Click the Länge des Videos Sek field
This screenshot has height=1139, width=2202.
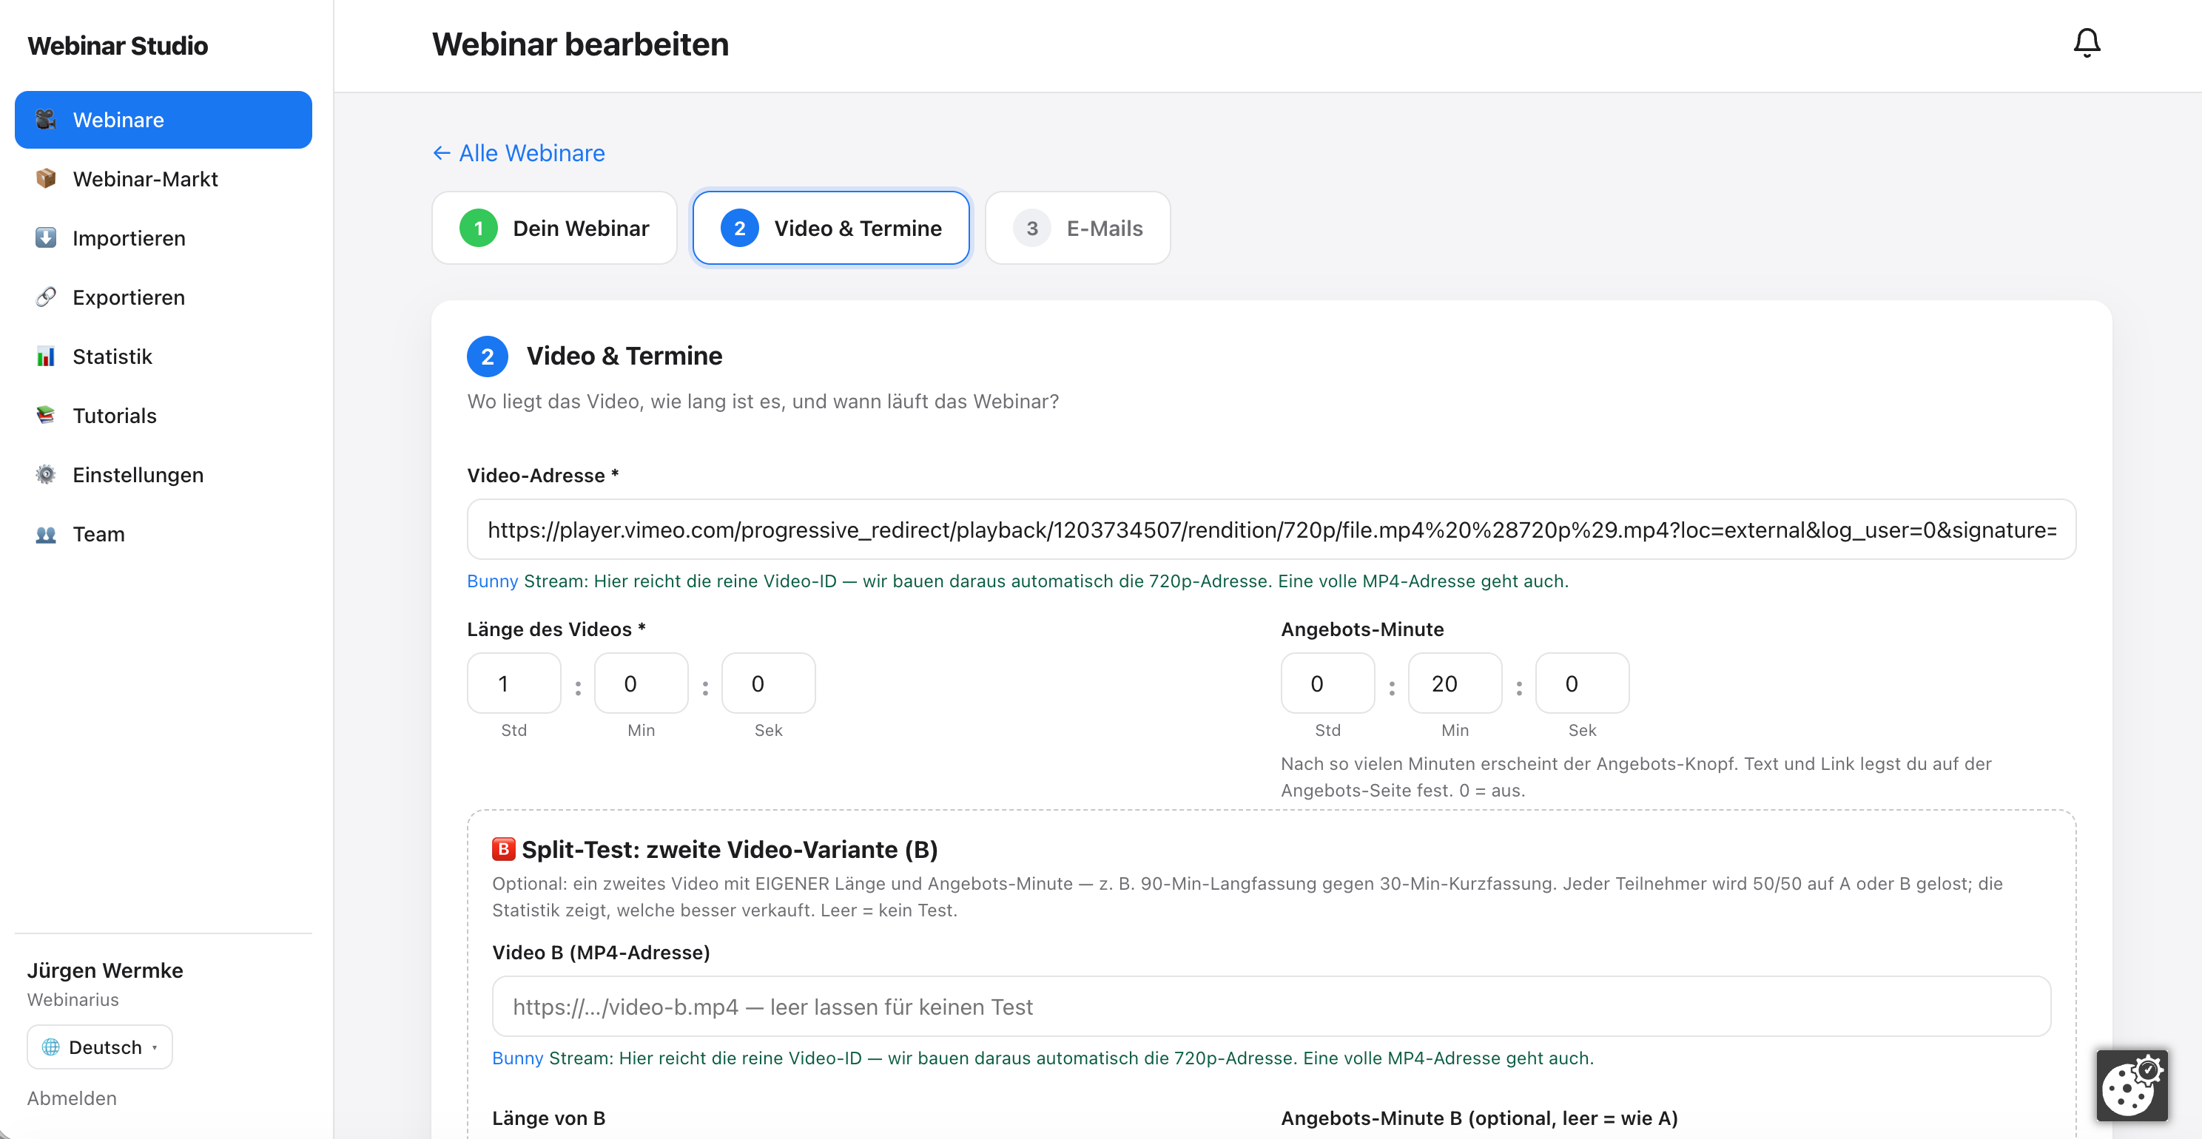point(769,683)
